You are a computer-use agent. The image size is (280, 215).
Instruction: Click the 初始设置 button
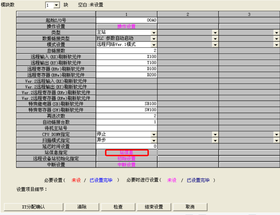click(x=126, y=159)
